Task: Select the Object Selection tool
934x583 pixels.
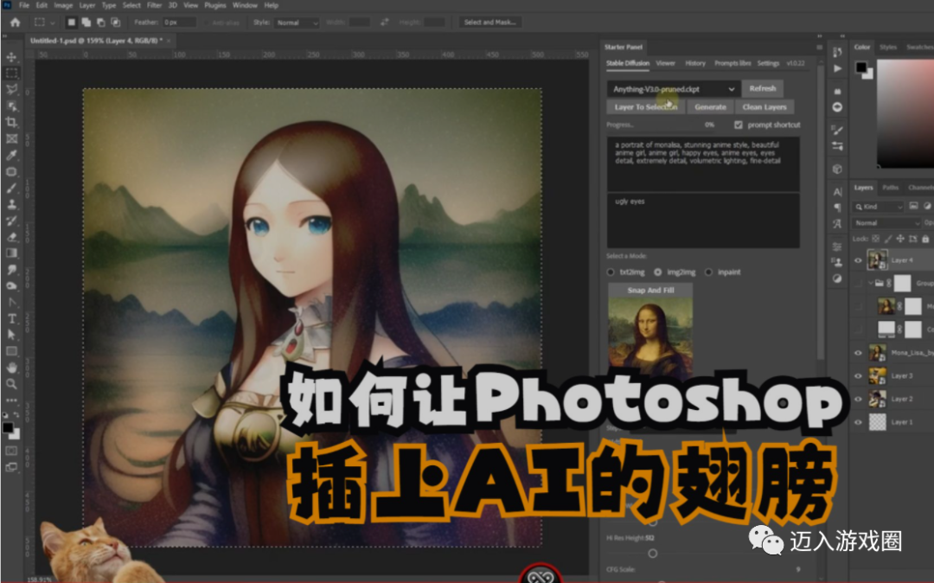Action: click(11, 106)
